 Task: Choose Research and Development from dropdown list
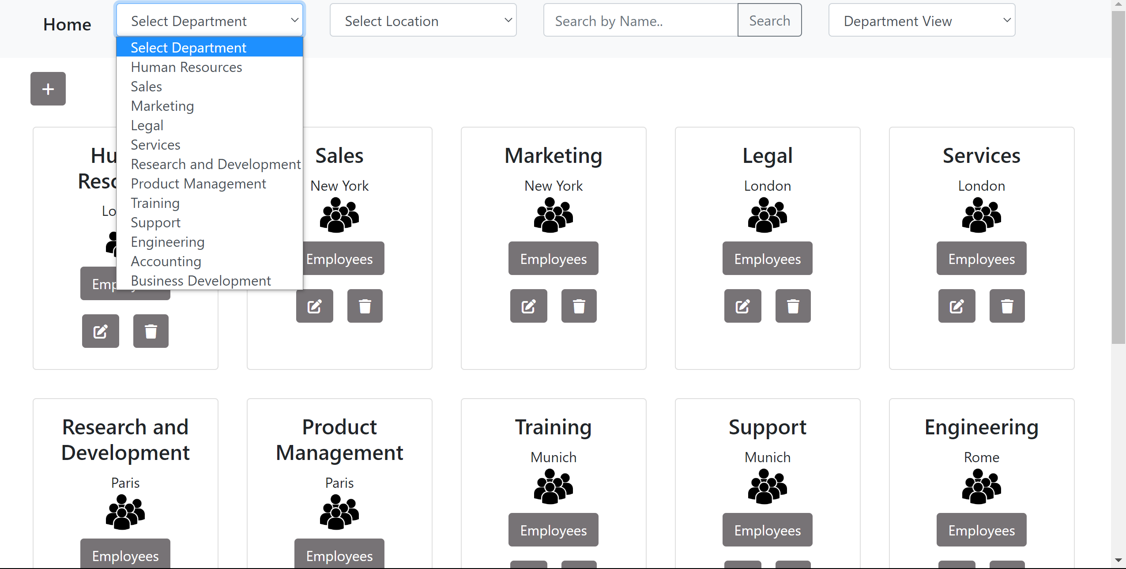(215, 164)
